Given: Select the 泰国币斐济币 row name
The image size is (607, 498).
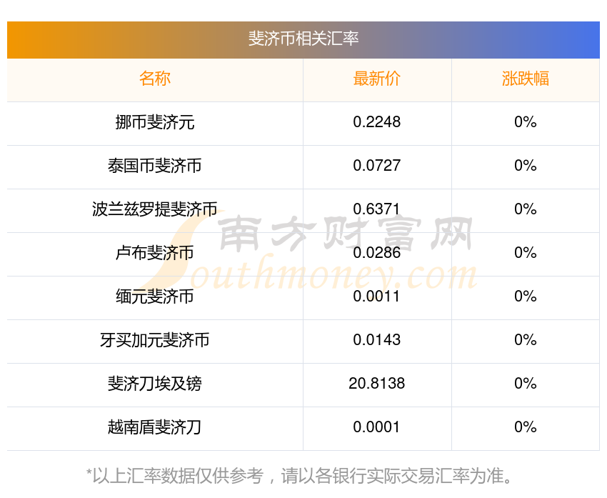Looking at the screenshot, I should pos(155,166).
